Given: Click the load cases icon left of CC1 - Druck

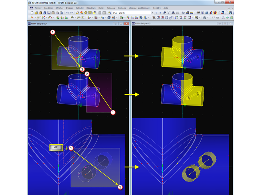Looking at the screenshot, I should click(110, 13).
